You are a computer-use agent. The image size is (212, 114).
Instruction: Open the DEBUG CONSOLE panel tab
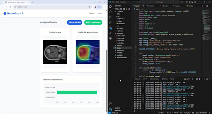coord(154,79)
